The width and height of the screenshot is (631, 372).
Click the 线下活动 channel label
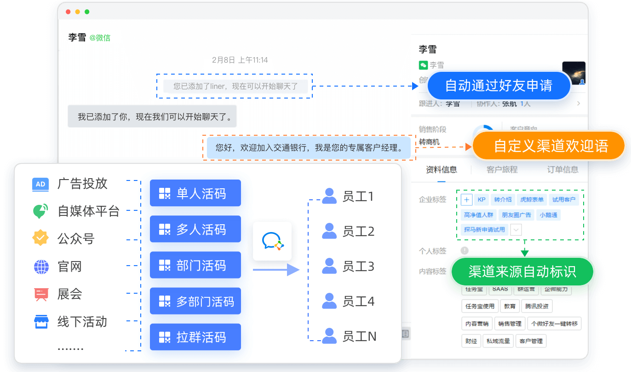(x=82, y=321)
